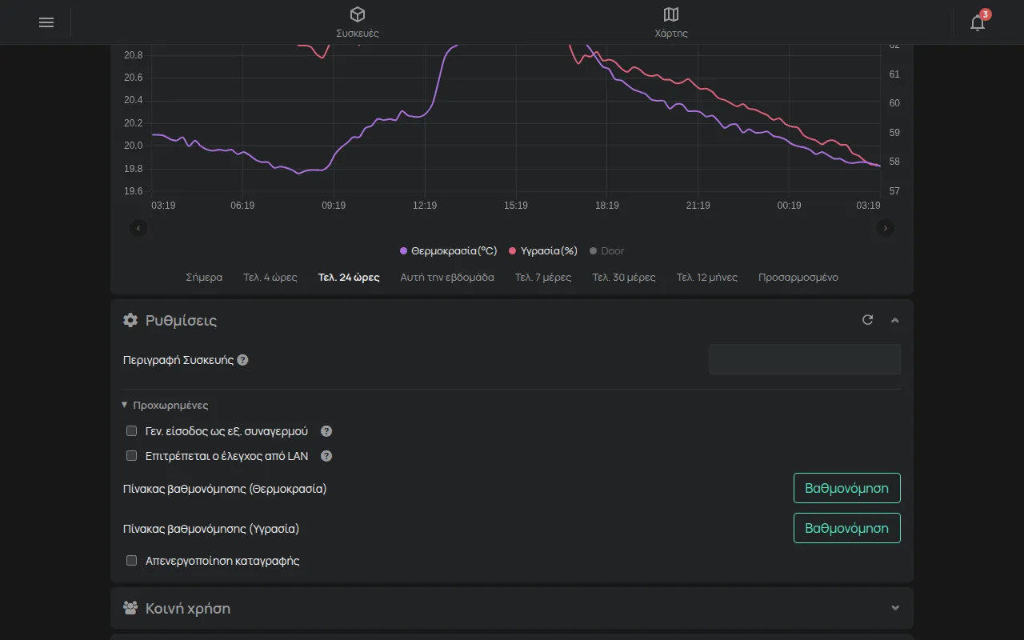
Task: Refresh the Ρυθμίσεις settings panel
Action: coord(867,320)
